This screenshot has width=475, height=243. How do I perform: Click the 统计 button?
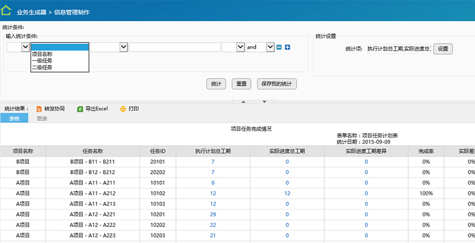[x=216, y=83]
